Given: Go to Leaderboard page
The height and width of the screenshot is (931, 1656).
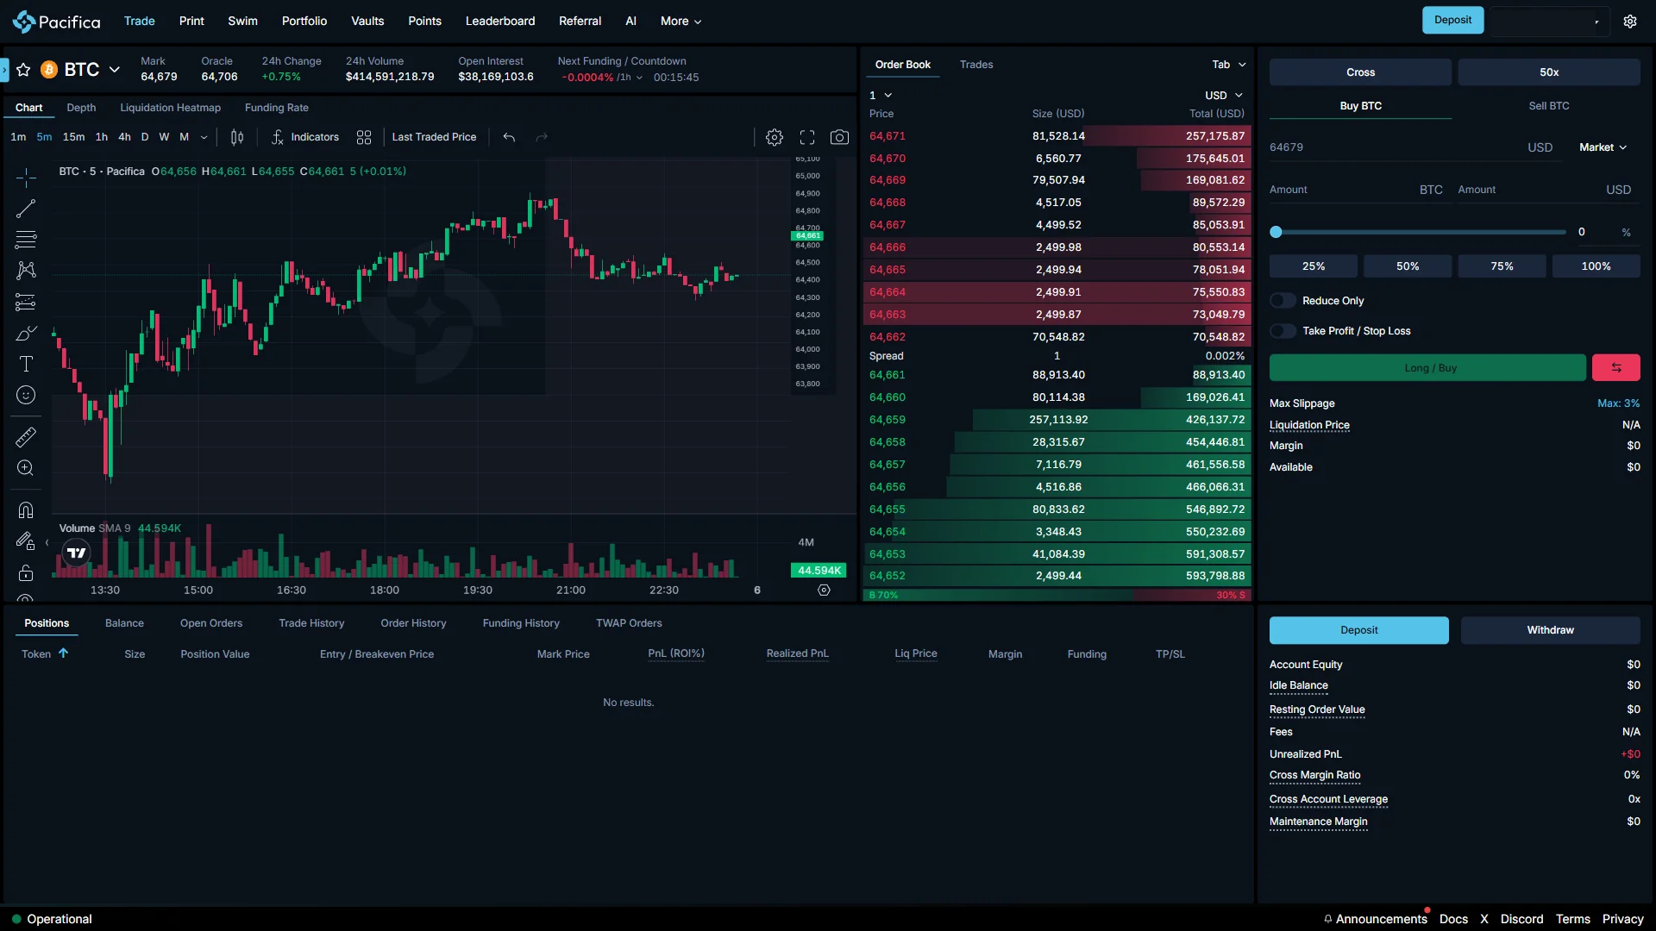Looking at the screenshot, I should (x=500, y=22).
